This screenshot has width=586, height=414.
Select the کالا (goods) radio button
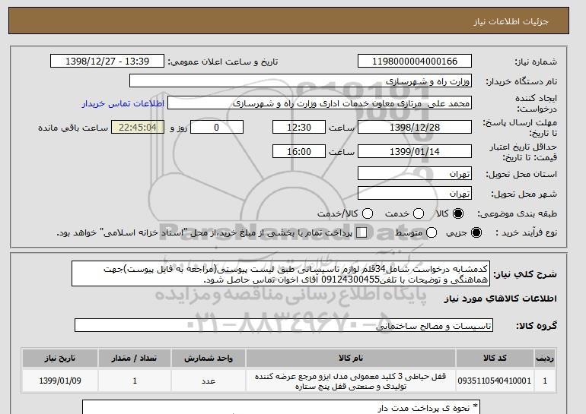457,213
